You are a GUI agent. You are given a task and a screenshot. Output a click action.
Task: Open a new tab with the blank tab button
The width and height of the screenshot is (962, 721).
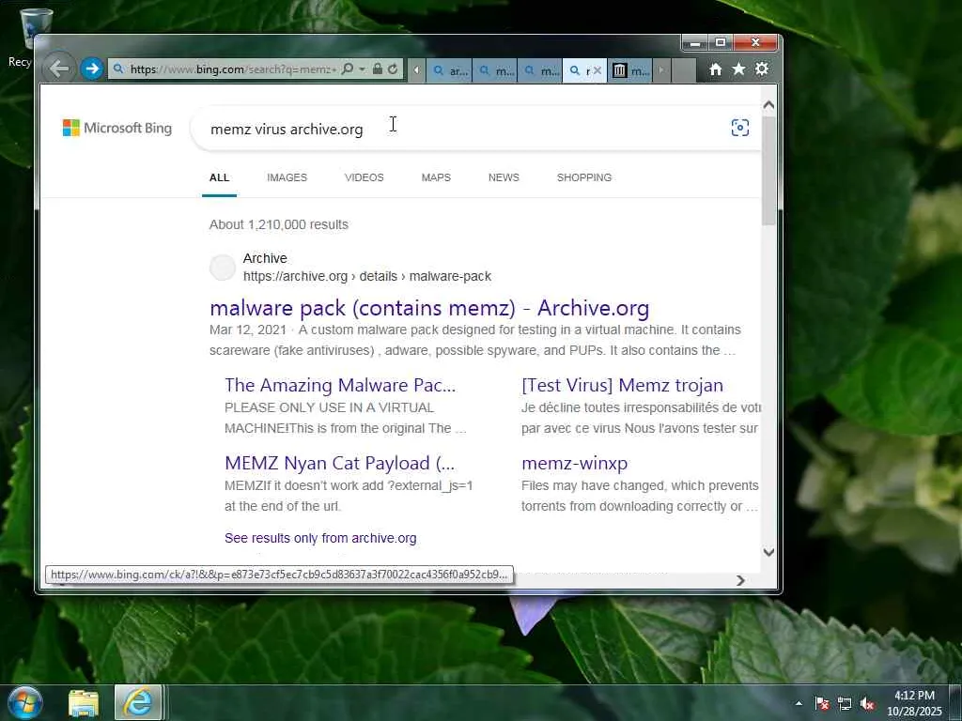coord(684,70)
